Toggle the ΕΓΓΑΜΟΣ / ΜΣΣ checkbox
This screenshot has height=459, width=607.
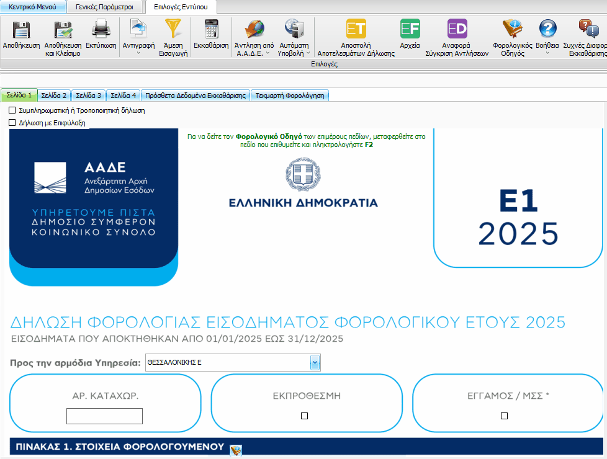pos(505,416)
